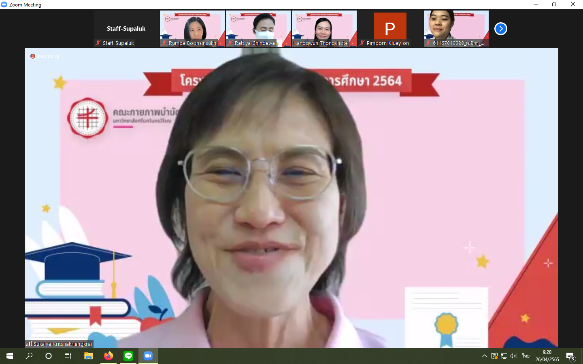Switch to Zoom in the taskbar
The image size is (583, 364).
(x=148, y=356)
